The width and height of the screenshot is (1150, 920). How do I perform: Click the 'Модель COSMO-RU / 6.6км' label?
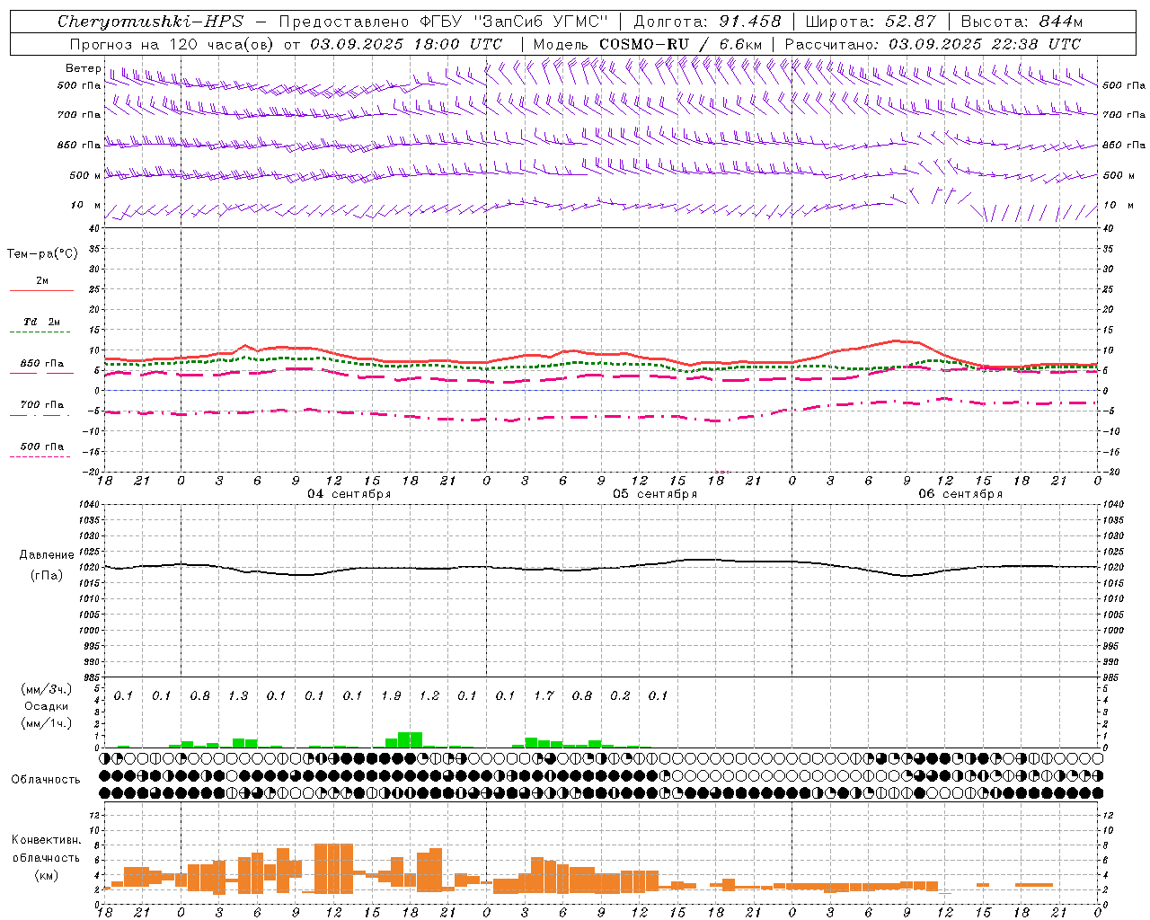(x=648, y=44)
